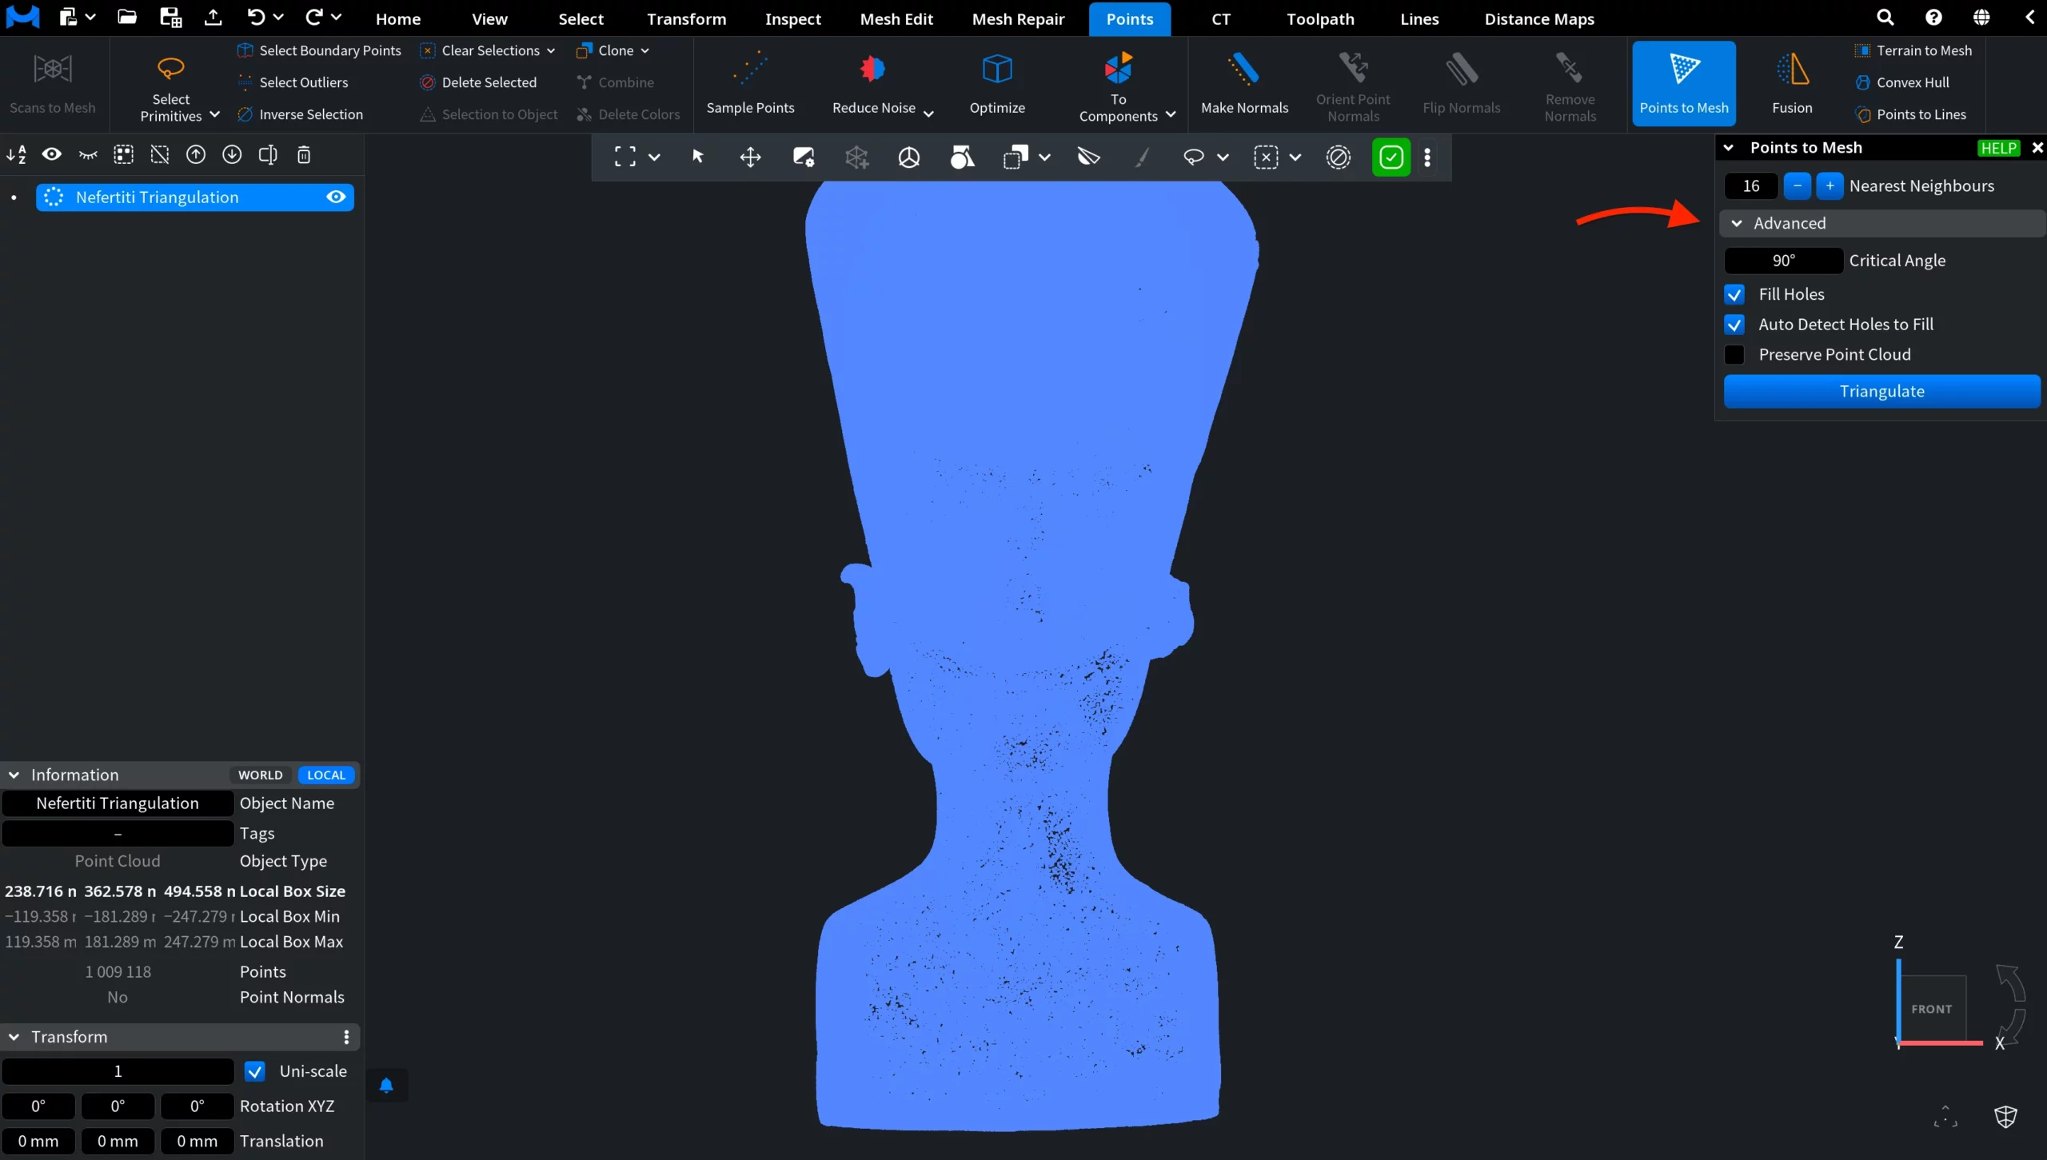Select the arrow pointer tool in viewport toolbar
Image resolution: width=2047 pixels, height=1160 pixels.
[x=698, y=157]
